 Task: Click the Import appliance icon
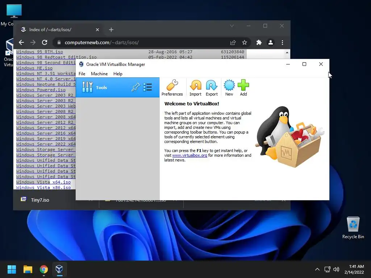coord(195,88)
